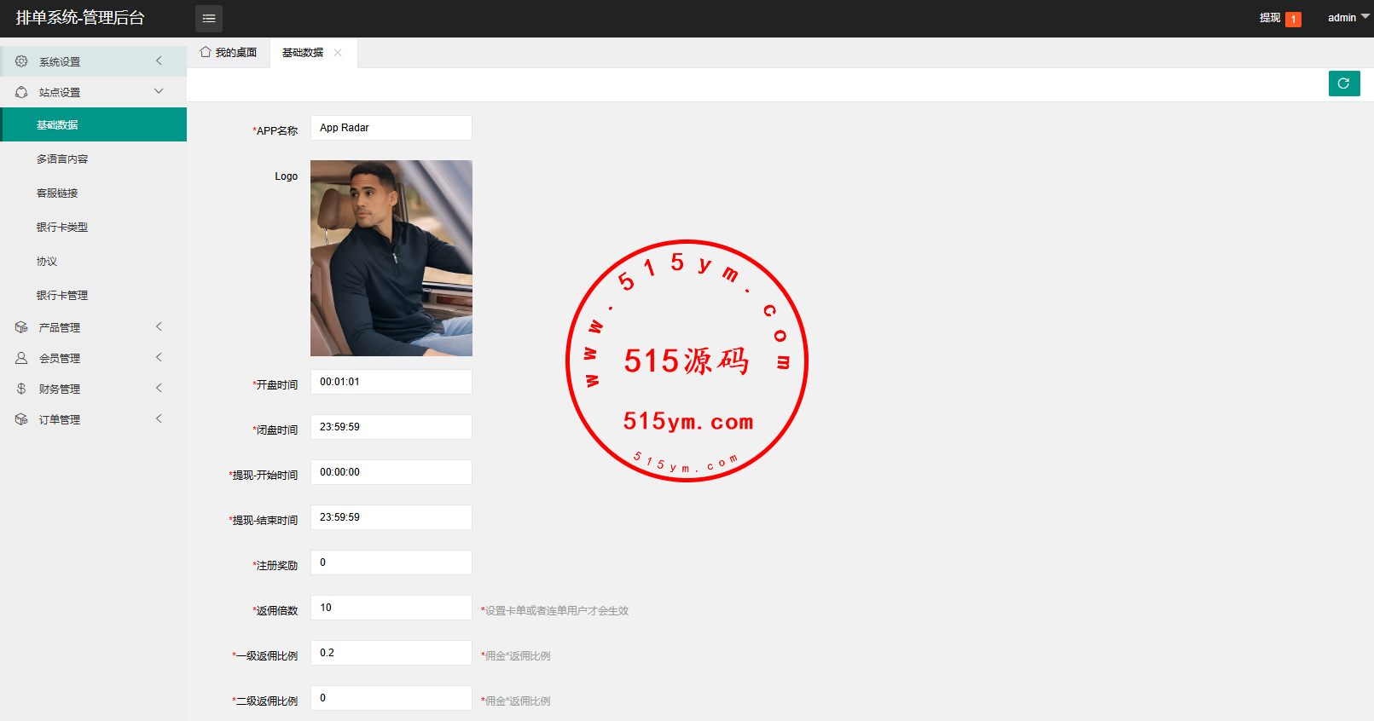Viewport: 1374px width, 721px height.
Task: Click the *注册奖励 field label
Action: coord(275,565)
